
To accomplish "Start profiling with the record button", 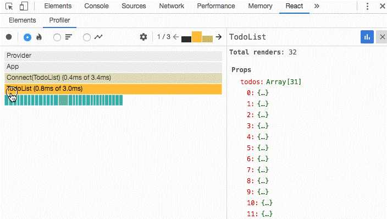I will tap(9, 37).
